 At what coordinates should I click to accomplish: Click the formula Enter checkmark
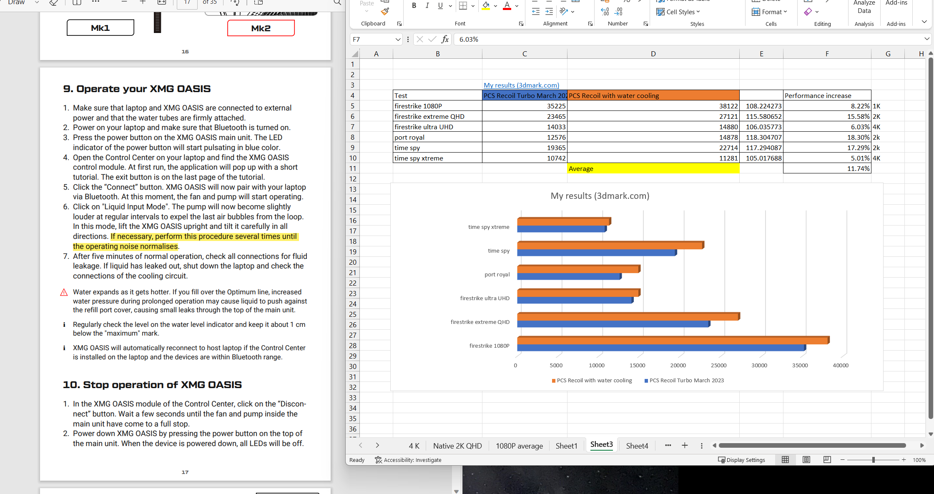[432, 39]
